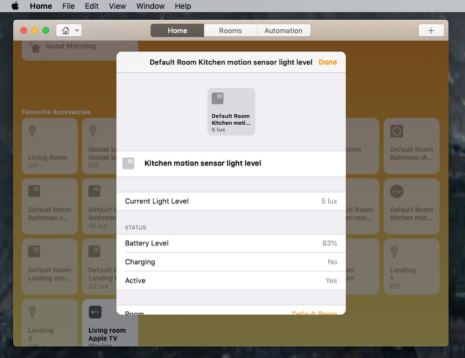Viewport: 465px width, 358px height.
Task: Click the 83% battery value
Action: click(330, 243)
